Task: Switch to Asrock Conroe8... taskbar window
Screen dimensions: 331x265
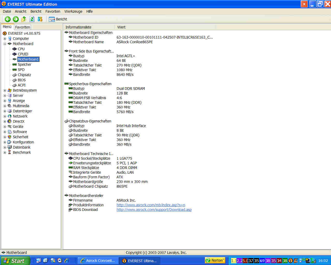Action: tap(98, 261)
